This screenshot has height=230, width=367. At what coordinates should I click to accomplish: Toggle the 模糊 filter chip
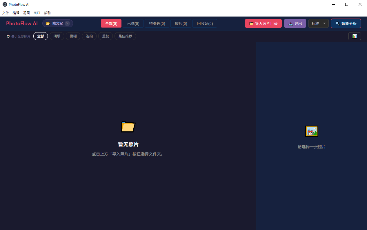click(x=73, y=36)
